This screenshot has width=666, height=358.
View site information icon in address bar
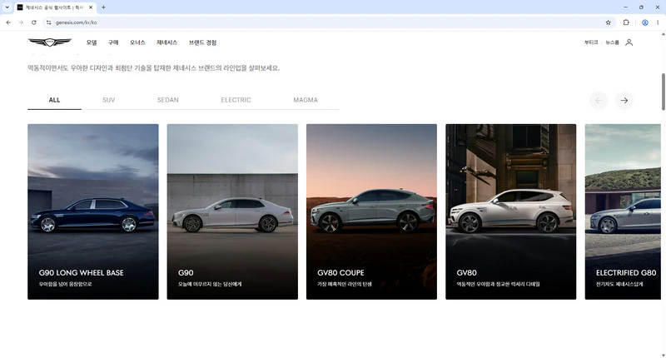(x=49, y=22)
